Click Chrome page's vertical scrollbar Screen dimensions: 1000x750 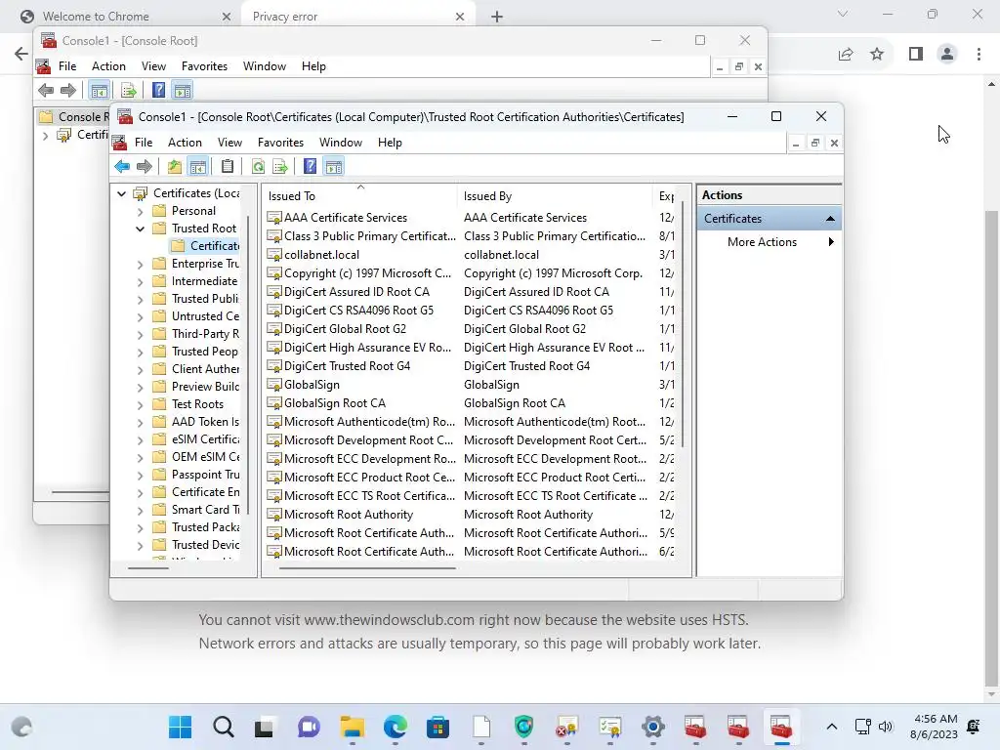pyautogui.click(x=990, y=446)
